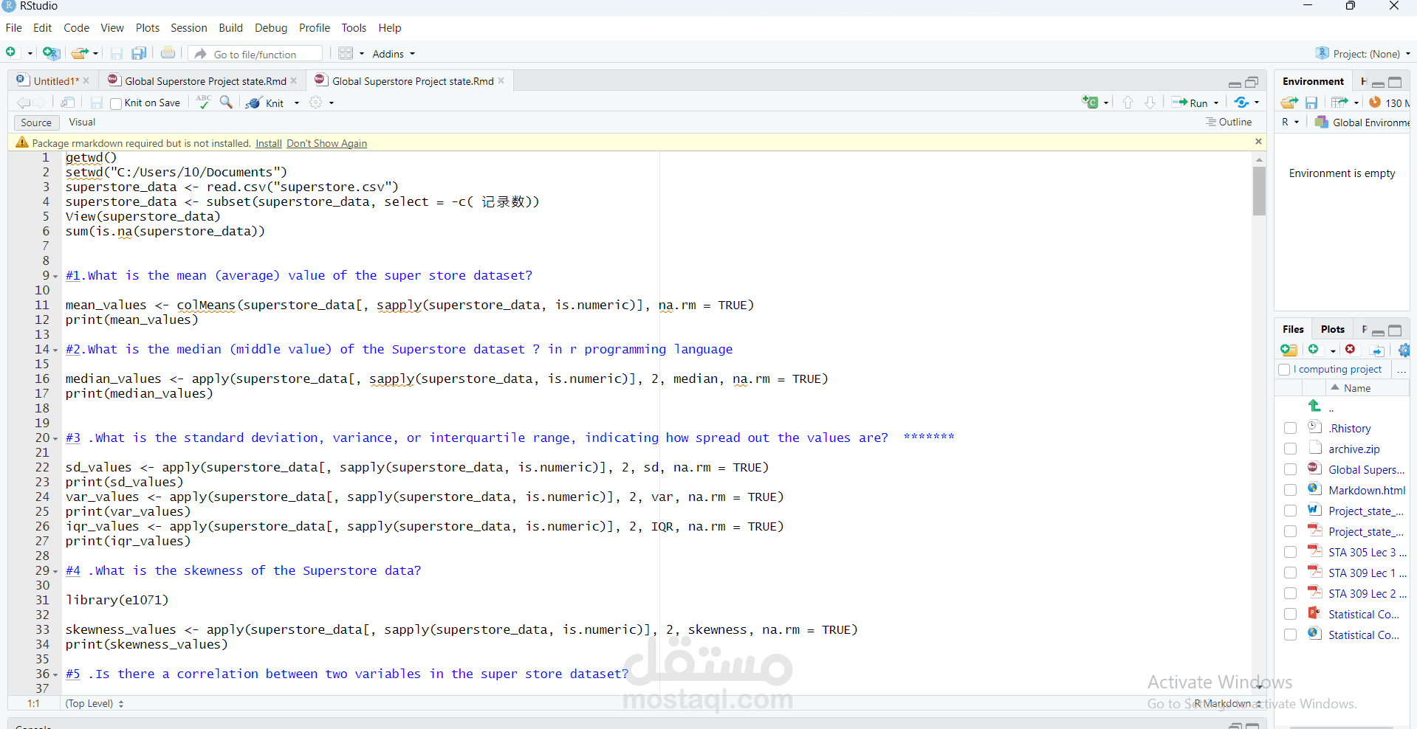Collapse the section fold arrow at line 20
This screenshot has height=729, width=1417.
click(55, 439)
